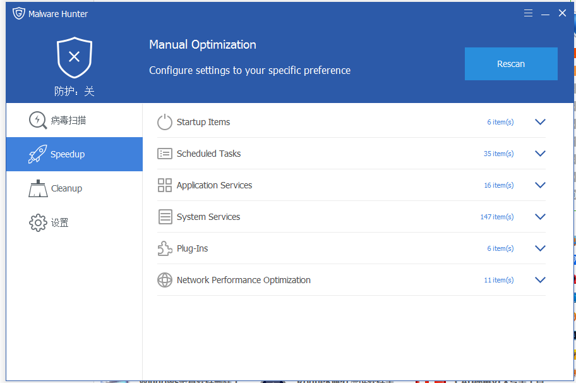The width and height of the screenshot is (576, 383).
Task: Click the Network Performance globe icon
Action: pos(165,280)
